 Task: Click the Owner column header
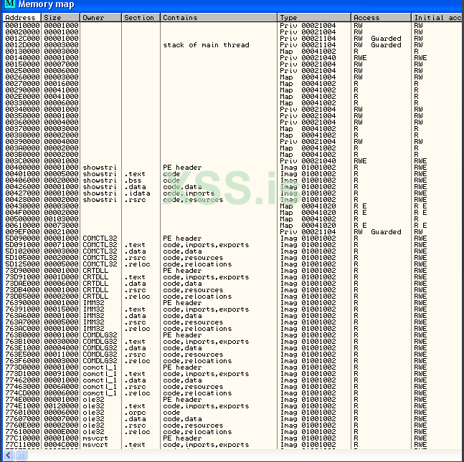pos(101,18)
